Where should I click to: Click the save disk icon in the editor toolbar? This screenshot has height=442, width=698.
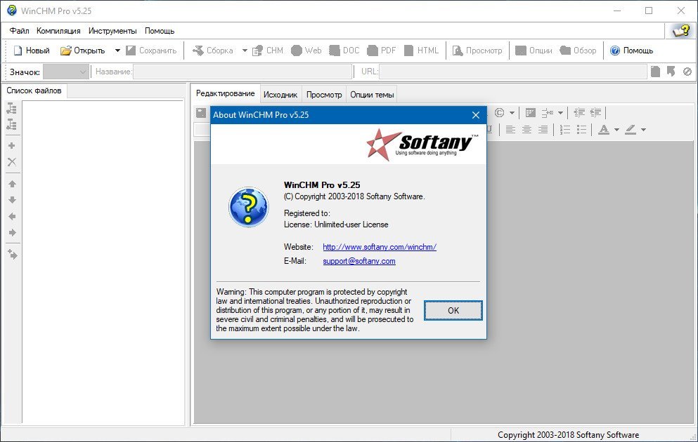tap(201, 113)
